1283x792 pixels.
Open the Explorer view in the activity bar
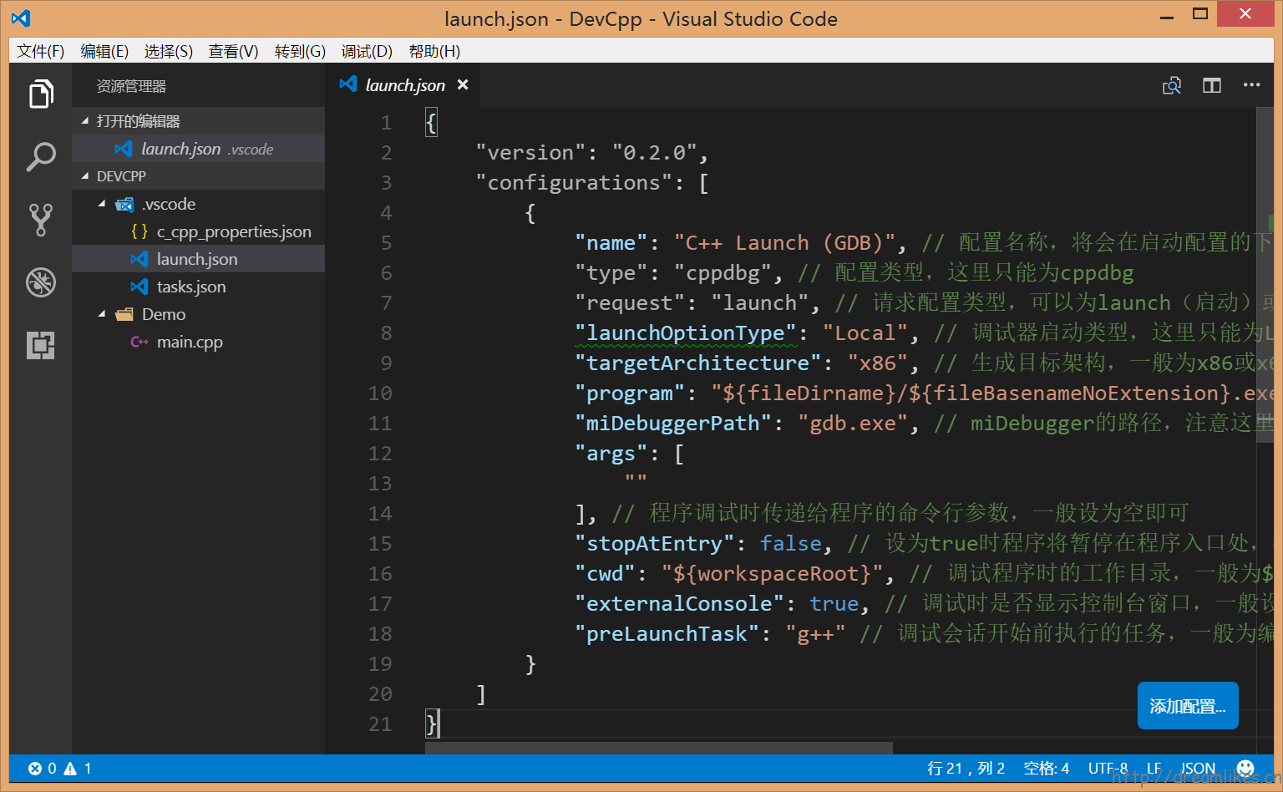pyautogui.click(x=41, y=94)
